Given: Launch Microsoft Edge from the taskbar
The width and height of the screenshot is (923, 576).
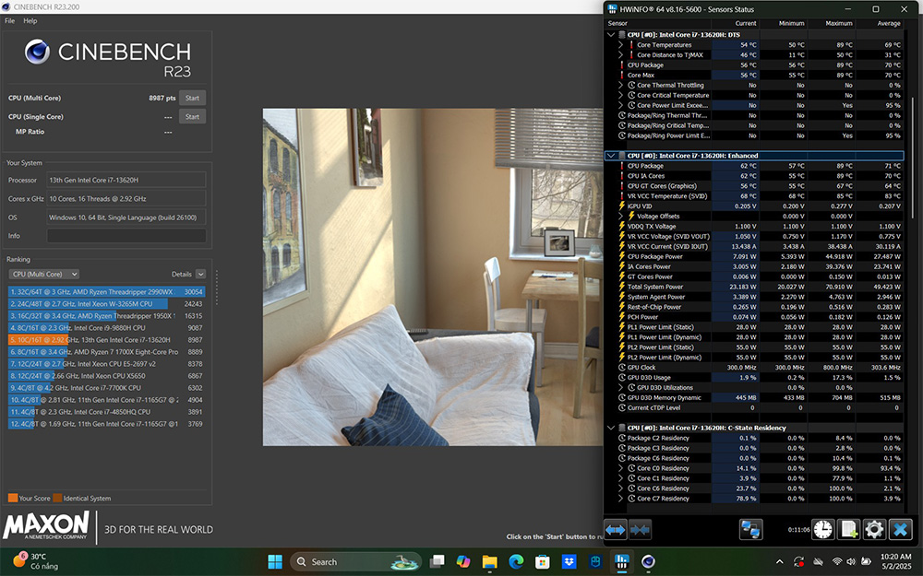Looking at the screenshot, I should coord(516,561).
